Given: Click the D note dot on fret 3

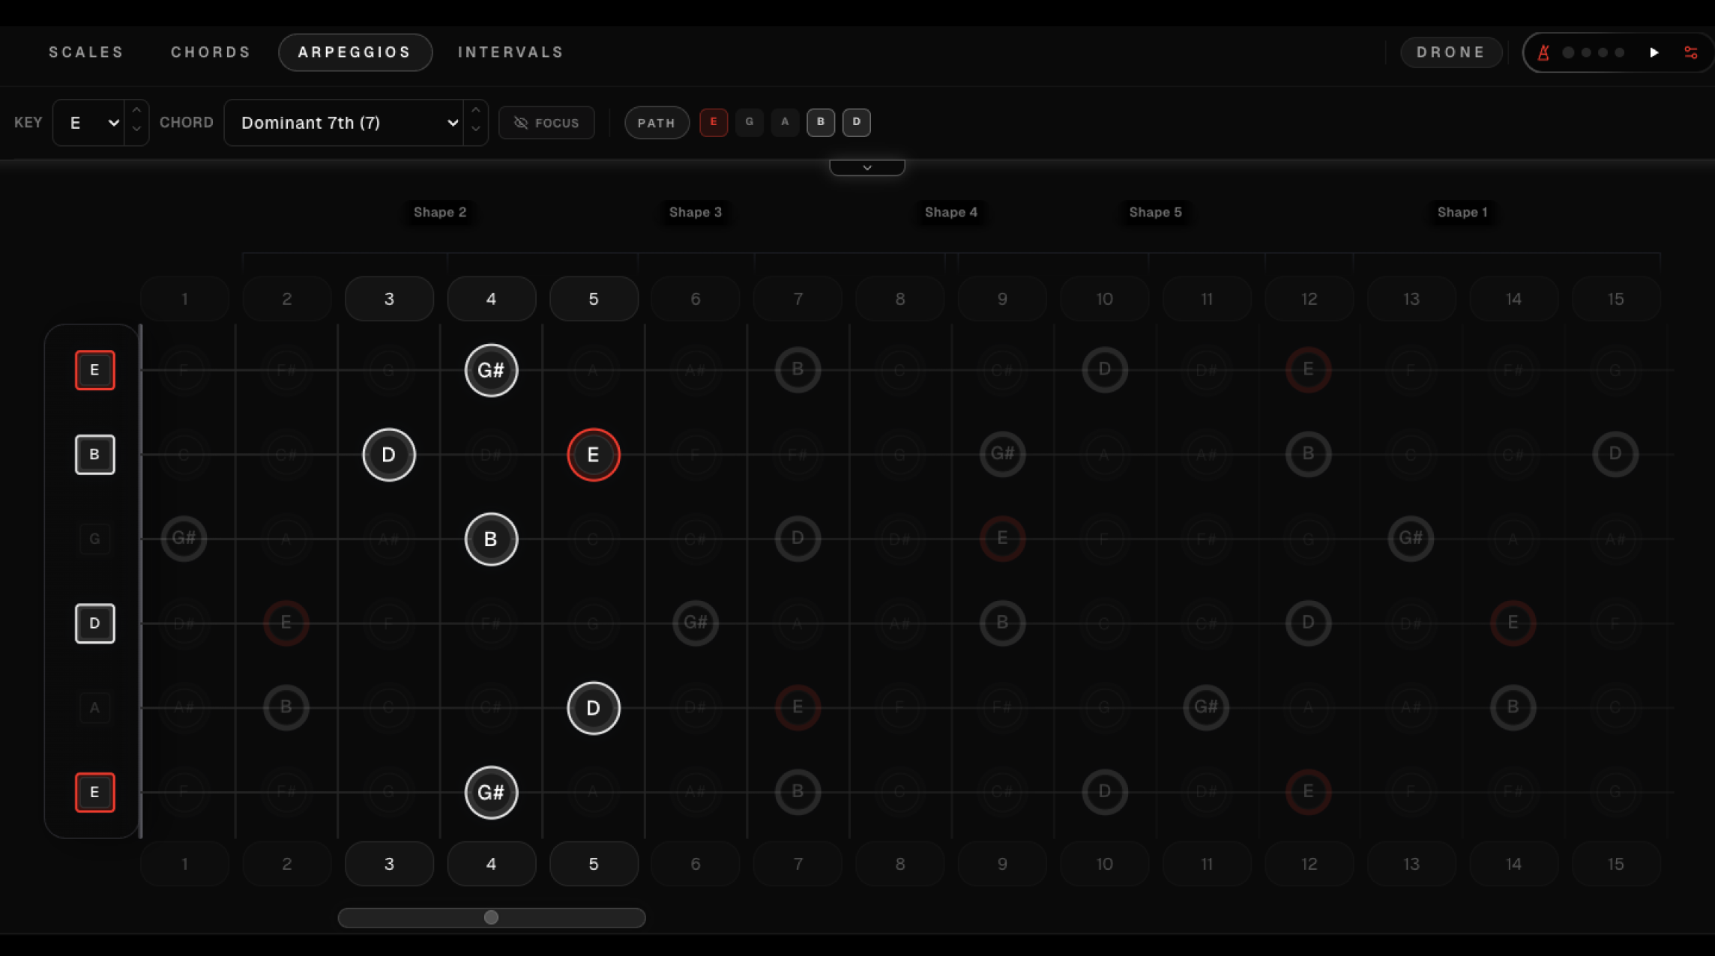Looking at the screenshot, I should [x=389, y=454].
